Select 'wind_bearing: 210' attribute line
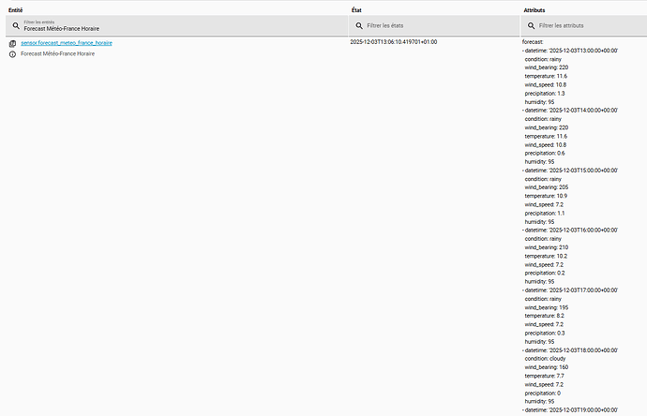Screen dimensions: 647x416 pos(547,247)
